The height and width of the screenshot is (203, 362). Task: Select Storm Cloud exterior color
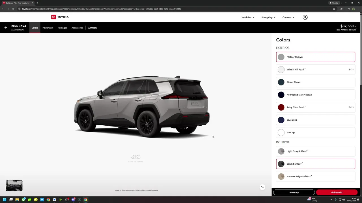tap(316, 82)
